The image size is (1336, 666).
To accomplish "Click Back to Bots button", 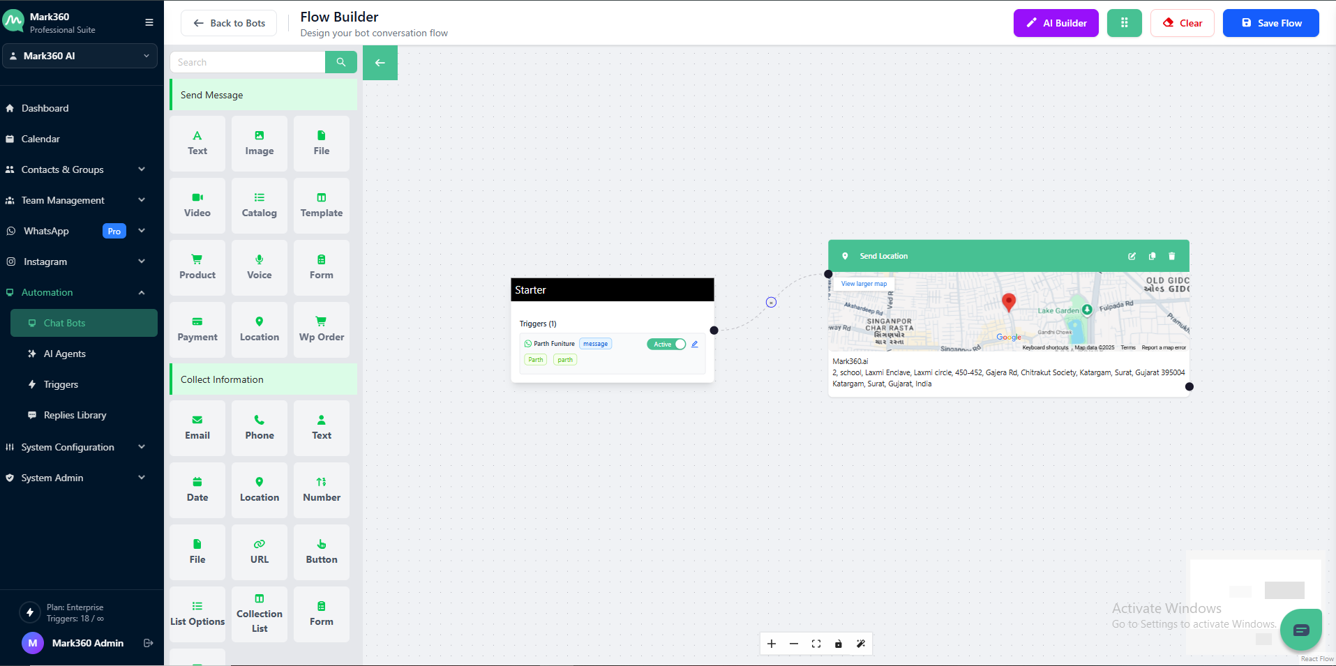I will click(229, 23).
